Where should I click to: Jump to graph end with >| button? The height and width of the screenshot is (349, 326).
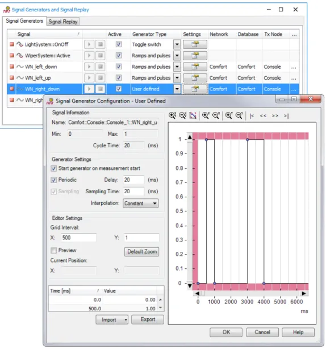(286, 116)
